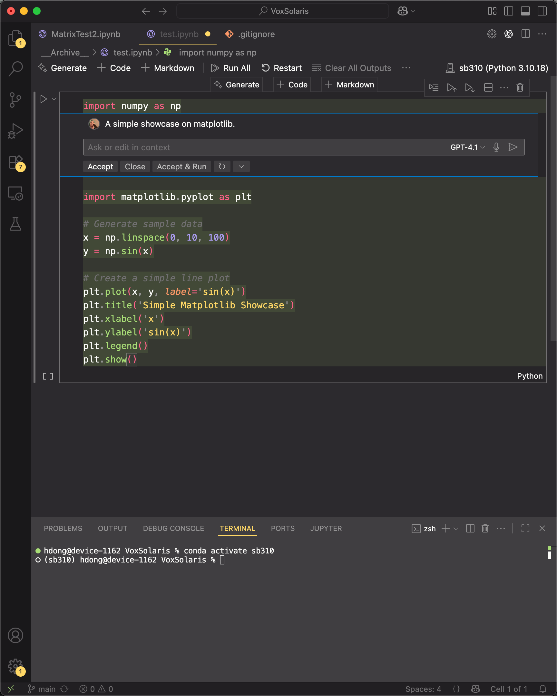Click the voice input microphone icon
557x696 pixels.
(x=496, y=147)
